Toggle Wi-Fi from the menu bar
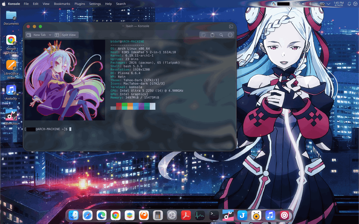This screenshot has height=224, width=359. 316,4
